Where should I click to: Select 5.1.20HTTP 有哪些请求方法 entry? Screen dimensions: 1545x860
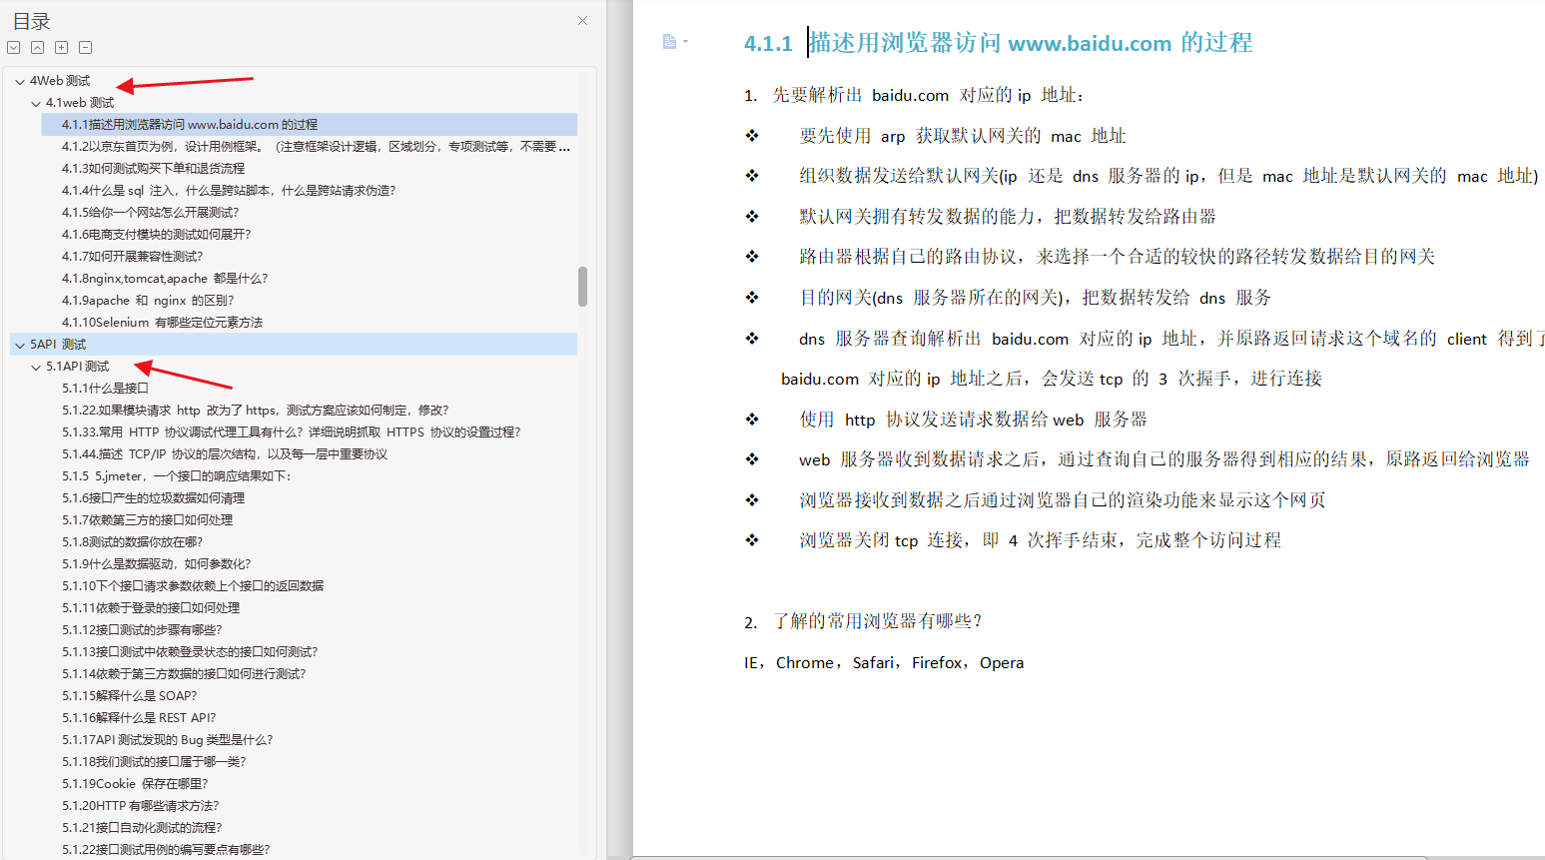[140, 805]
